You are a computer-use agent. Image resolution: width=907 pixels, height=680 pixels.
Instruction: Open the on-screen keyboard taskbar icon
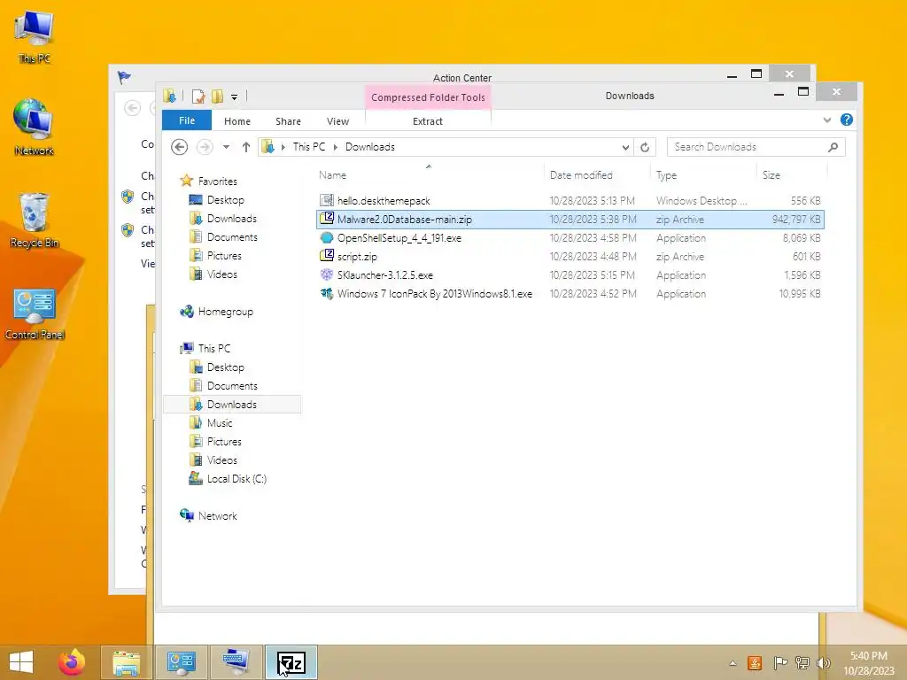pyautogui.click(x=236, y=662)
